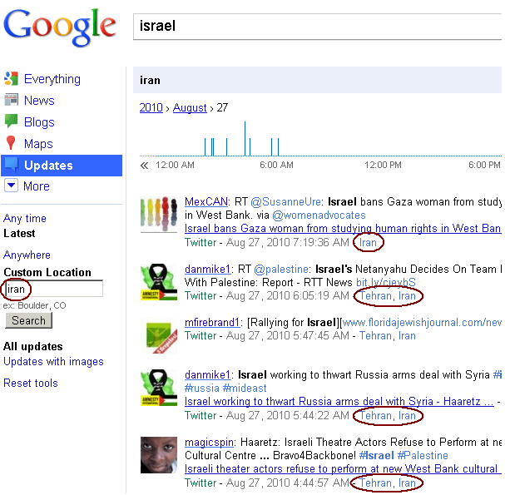
Task: Open danmike1 avatar in Netanyahu post
Action: pyautogui.click(x=159, y=282)
